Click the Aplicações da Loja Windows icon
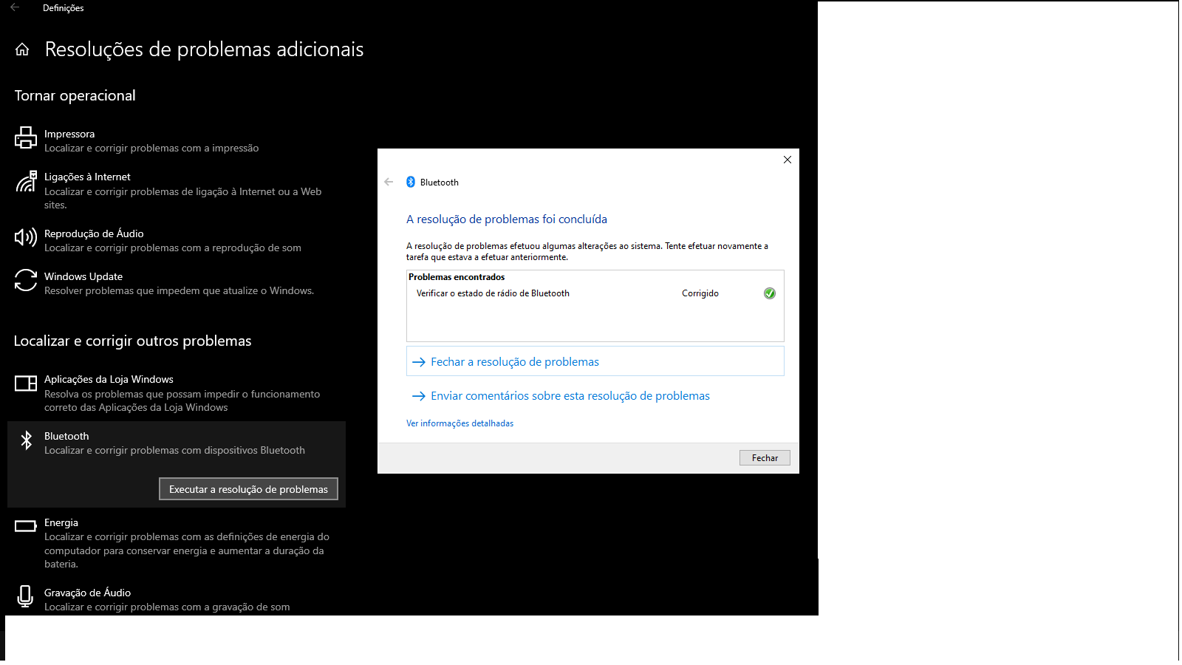This screenshot has height=665, width=1182. pos(26,383)
